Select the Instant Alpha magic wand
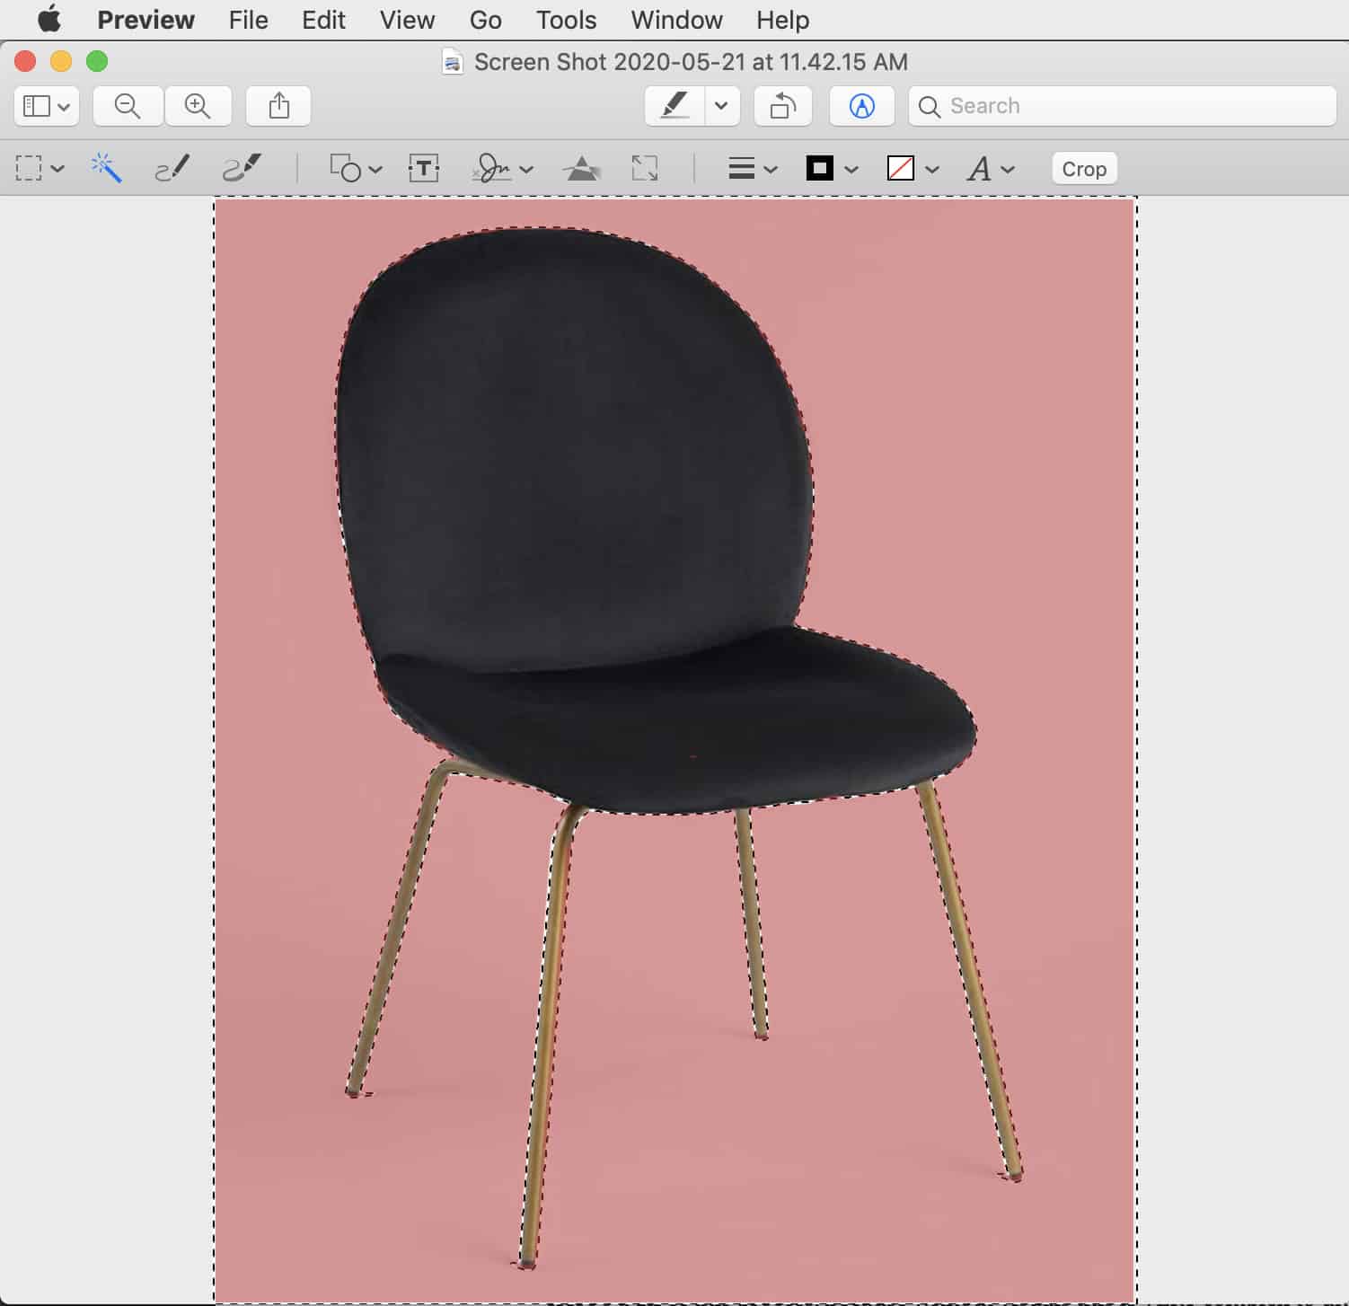 [106, 168]
